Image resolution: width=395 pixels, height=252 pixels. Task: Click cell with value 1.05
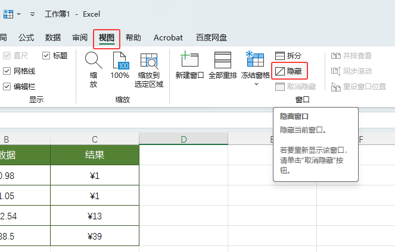click(x=25, y=196)
